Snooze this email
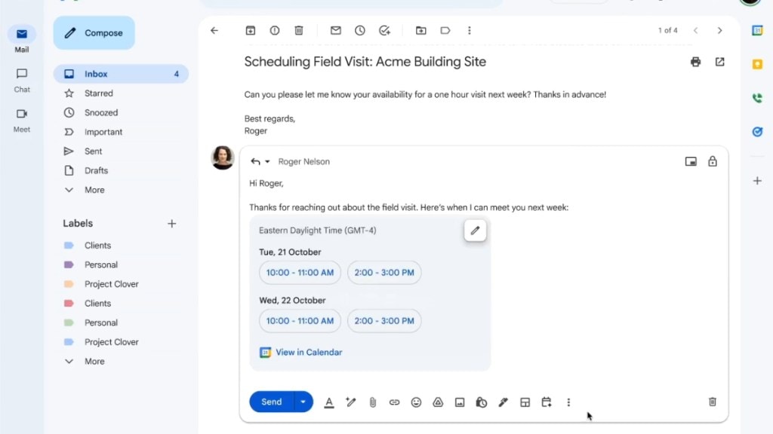 point(360,30)
